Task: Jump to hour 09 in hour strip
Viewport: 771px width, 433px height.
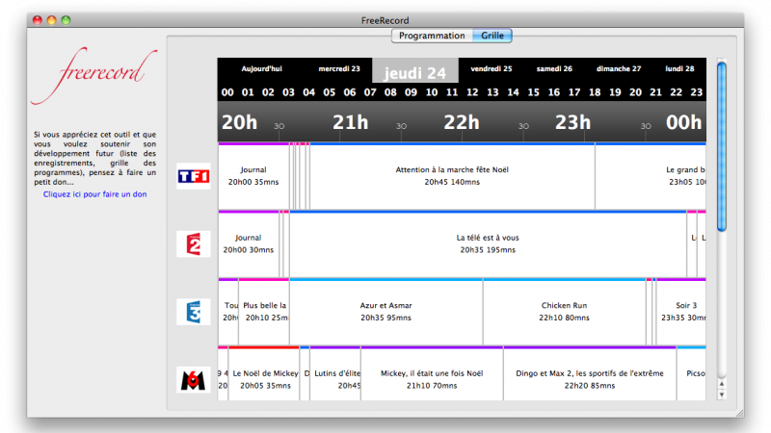Action: click(412, 92)
